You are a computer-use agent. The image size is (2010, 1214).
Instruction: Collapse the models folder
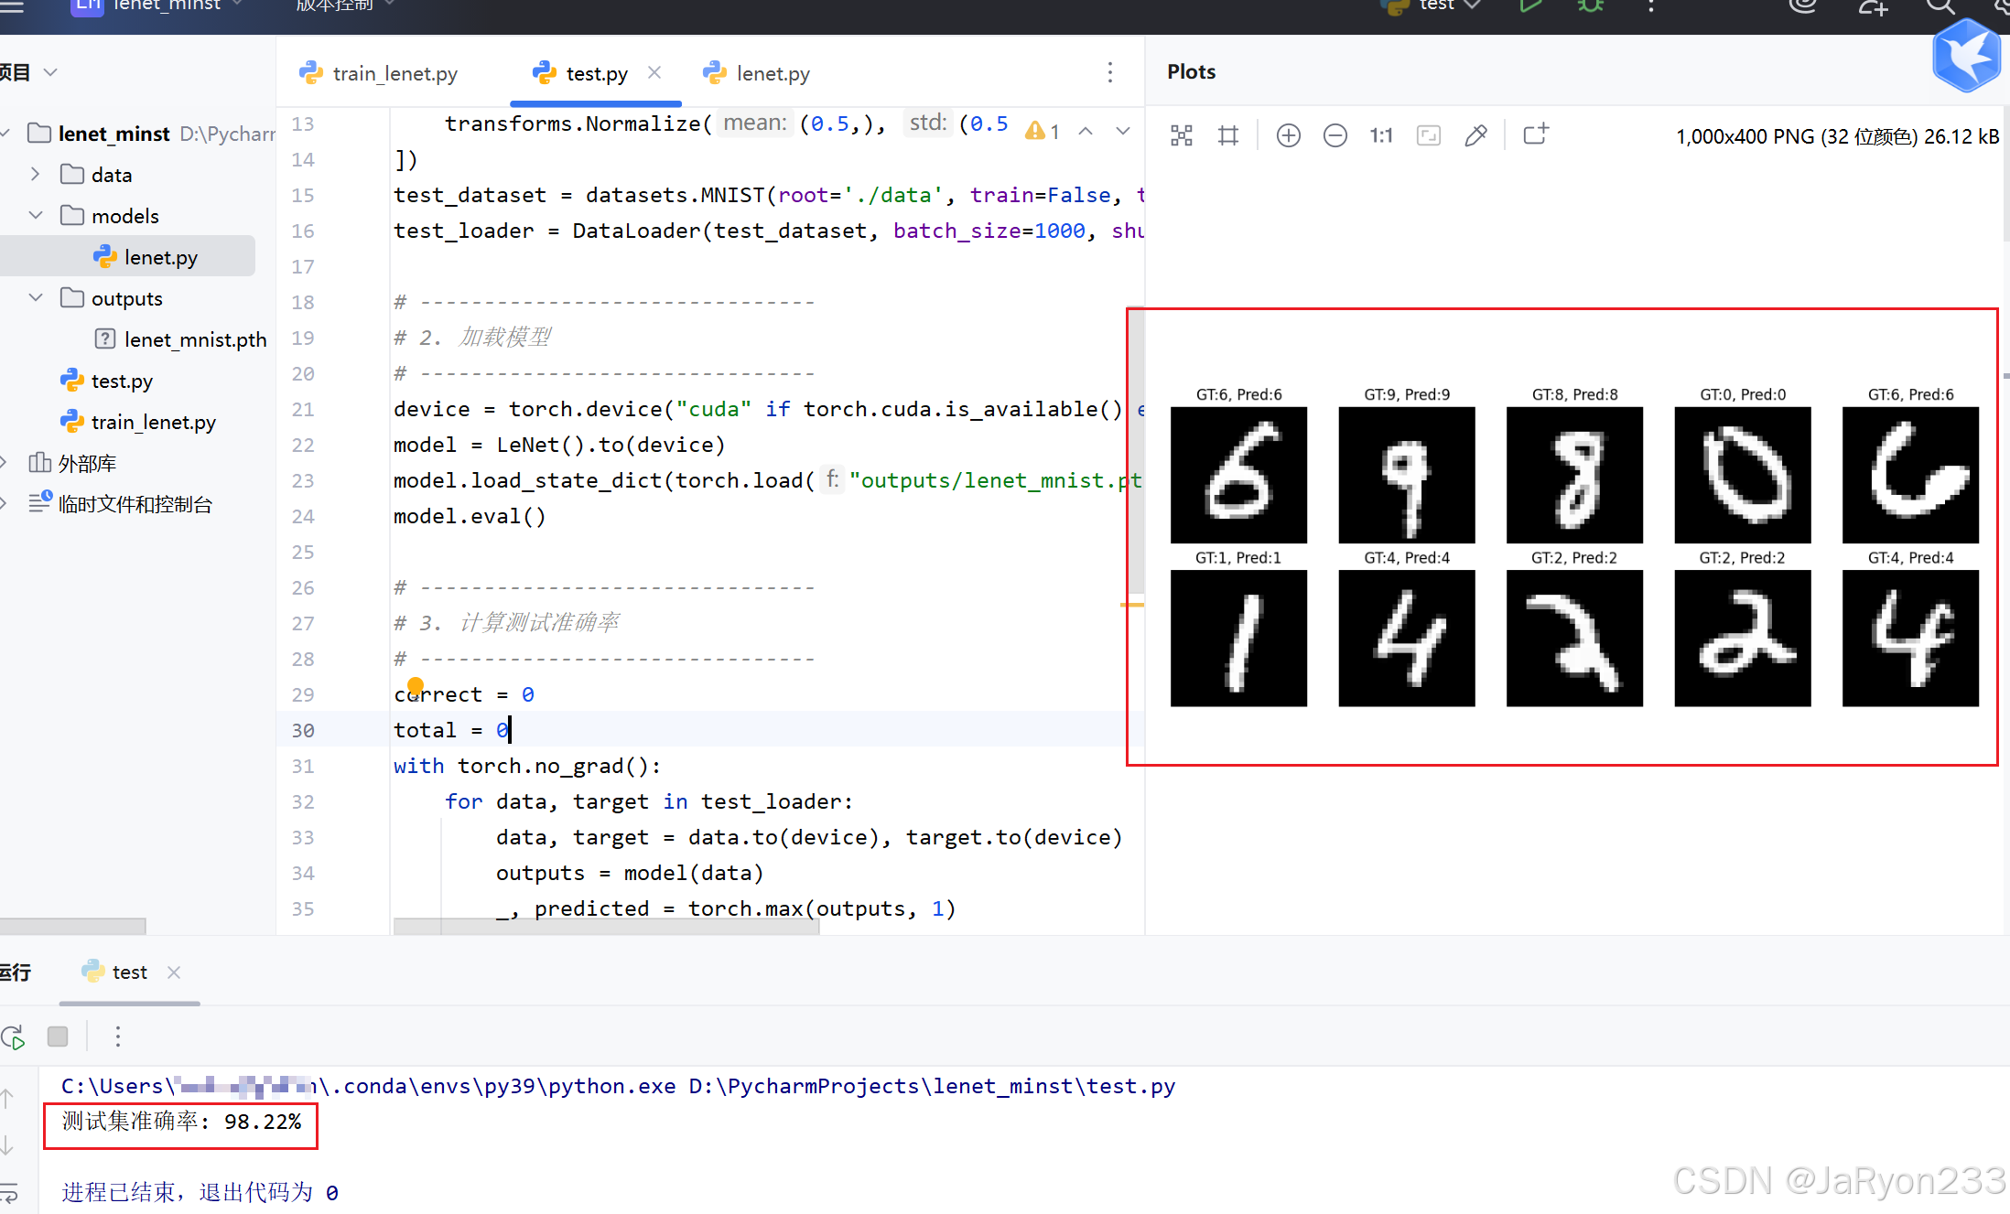coord(36,215)
